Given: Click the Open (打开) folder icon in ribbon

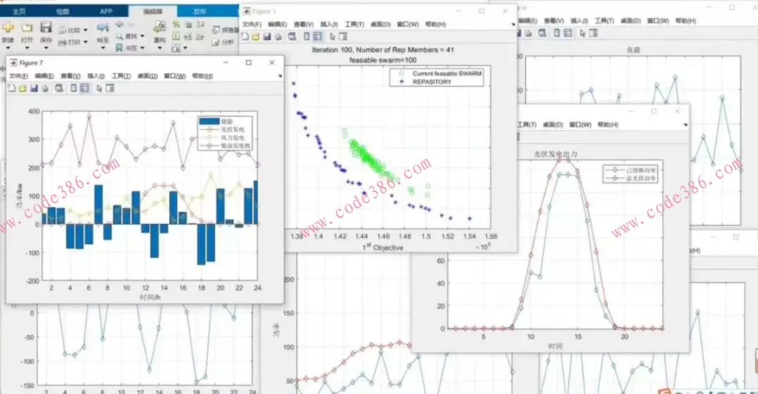Looking at the screenshot, I should coord(27,27).
